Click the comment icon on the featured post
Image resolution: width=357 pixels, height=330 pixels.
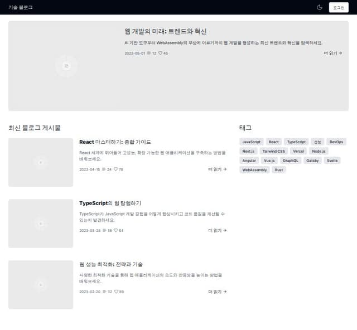tap(149, 54)
